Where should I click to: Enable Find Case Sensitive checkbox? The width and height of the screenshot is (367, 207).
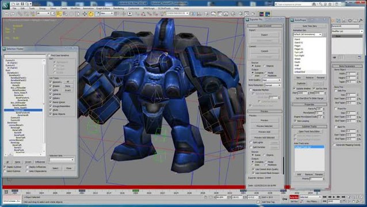point(49,55)
